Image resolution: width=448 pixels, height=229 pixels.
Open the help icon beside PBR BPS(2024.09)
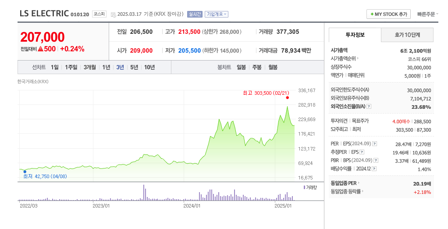pos(376,161)
